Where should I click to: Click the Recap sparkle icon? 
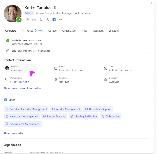click(x=23, y=30)
